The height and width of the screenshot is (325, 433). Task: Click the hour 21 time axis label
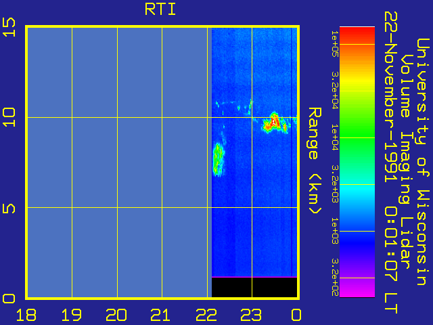coord(161,315)
